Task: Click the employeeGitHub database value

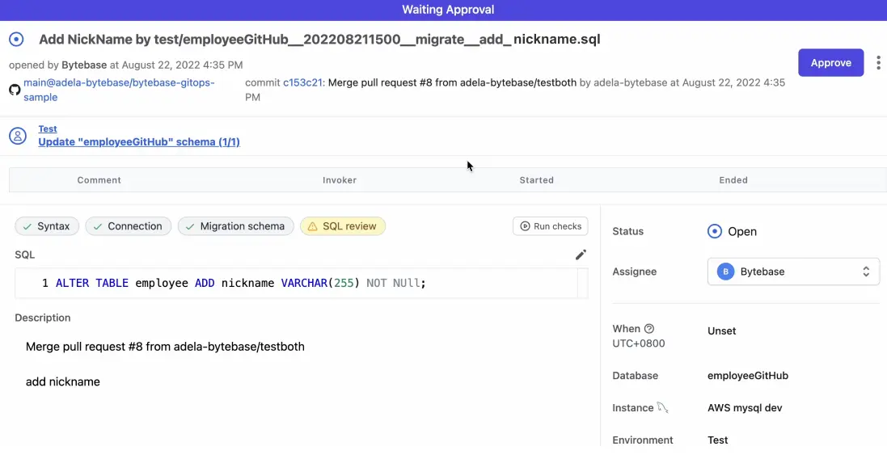Action: point(748,376)
